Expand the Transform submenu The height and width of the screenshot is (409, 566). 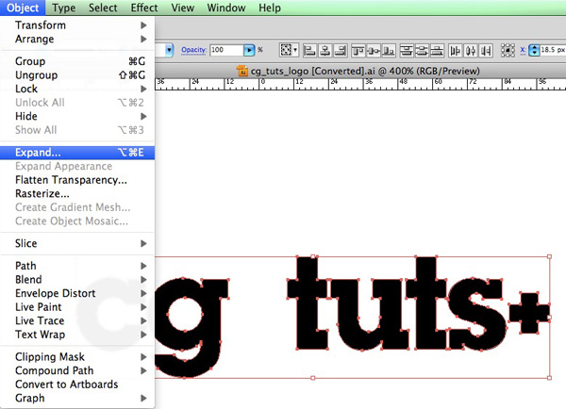(x=77, y=25)
